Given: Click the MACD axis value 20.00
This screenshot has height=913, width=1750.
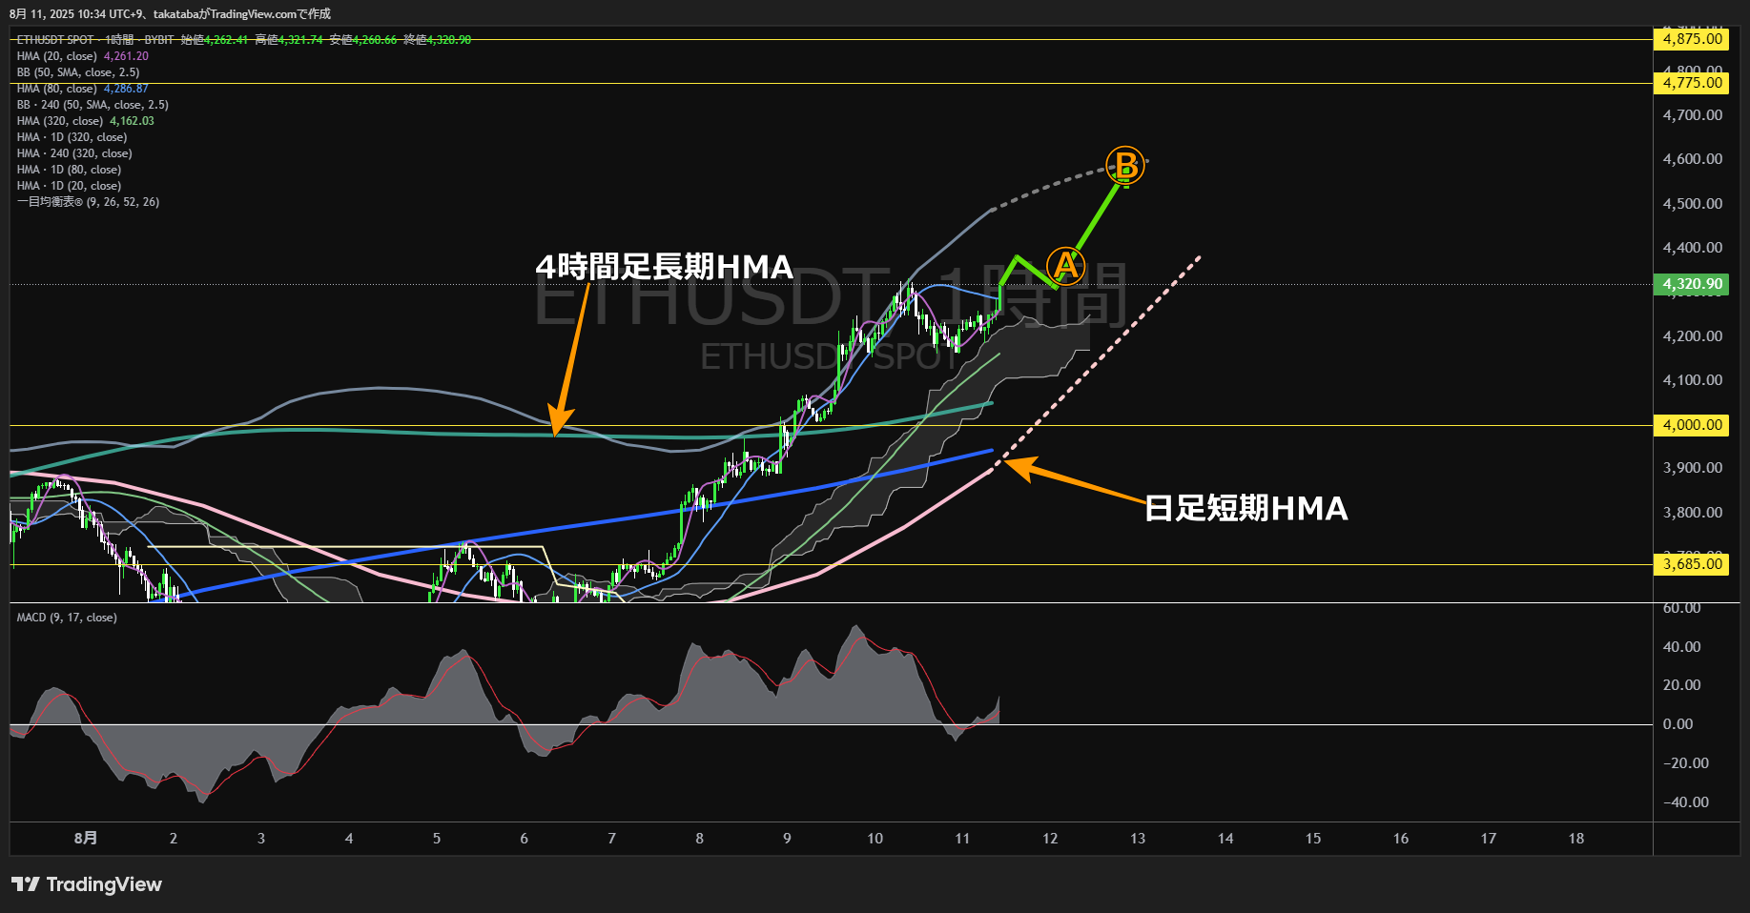Looking at the screenshot, I should [1682, 685].
